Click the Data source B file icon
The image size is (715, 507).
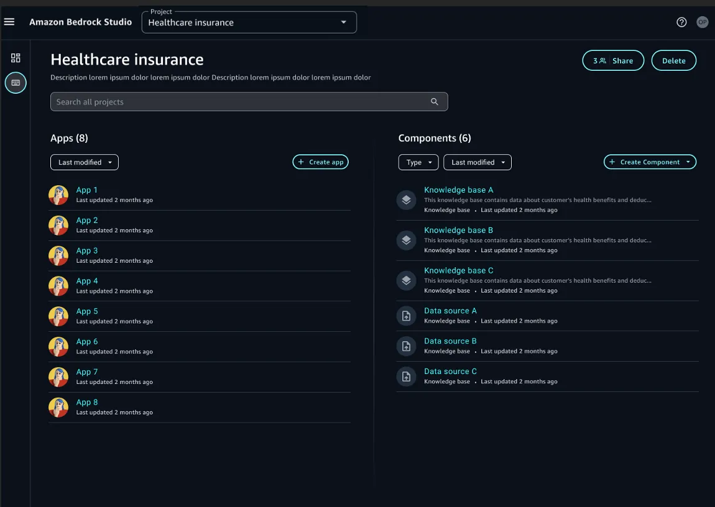pyautogui.click(x=406, y=346)
